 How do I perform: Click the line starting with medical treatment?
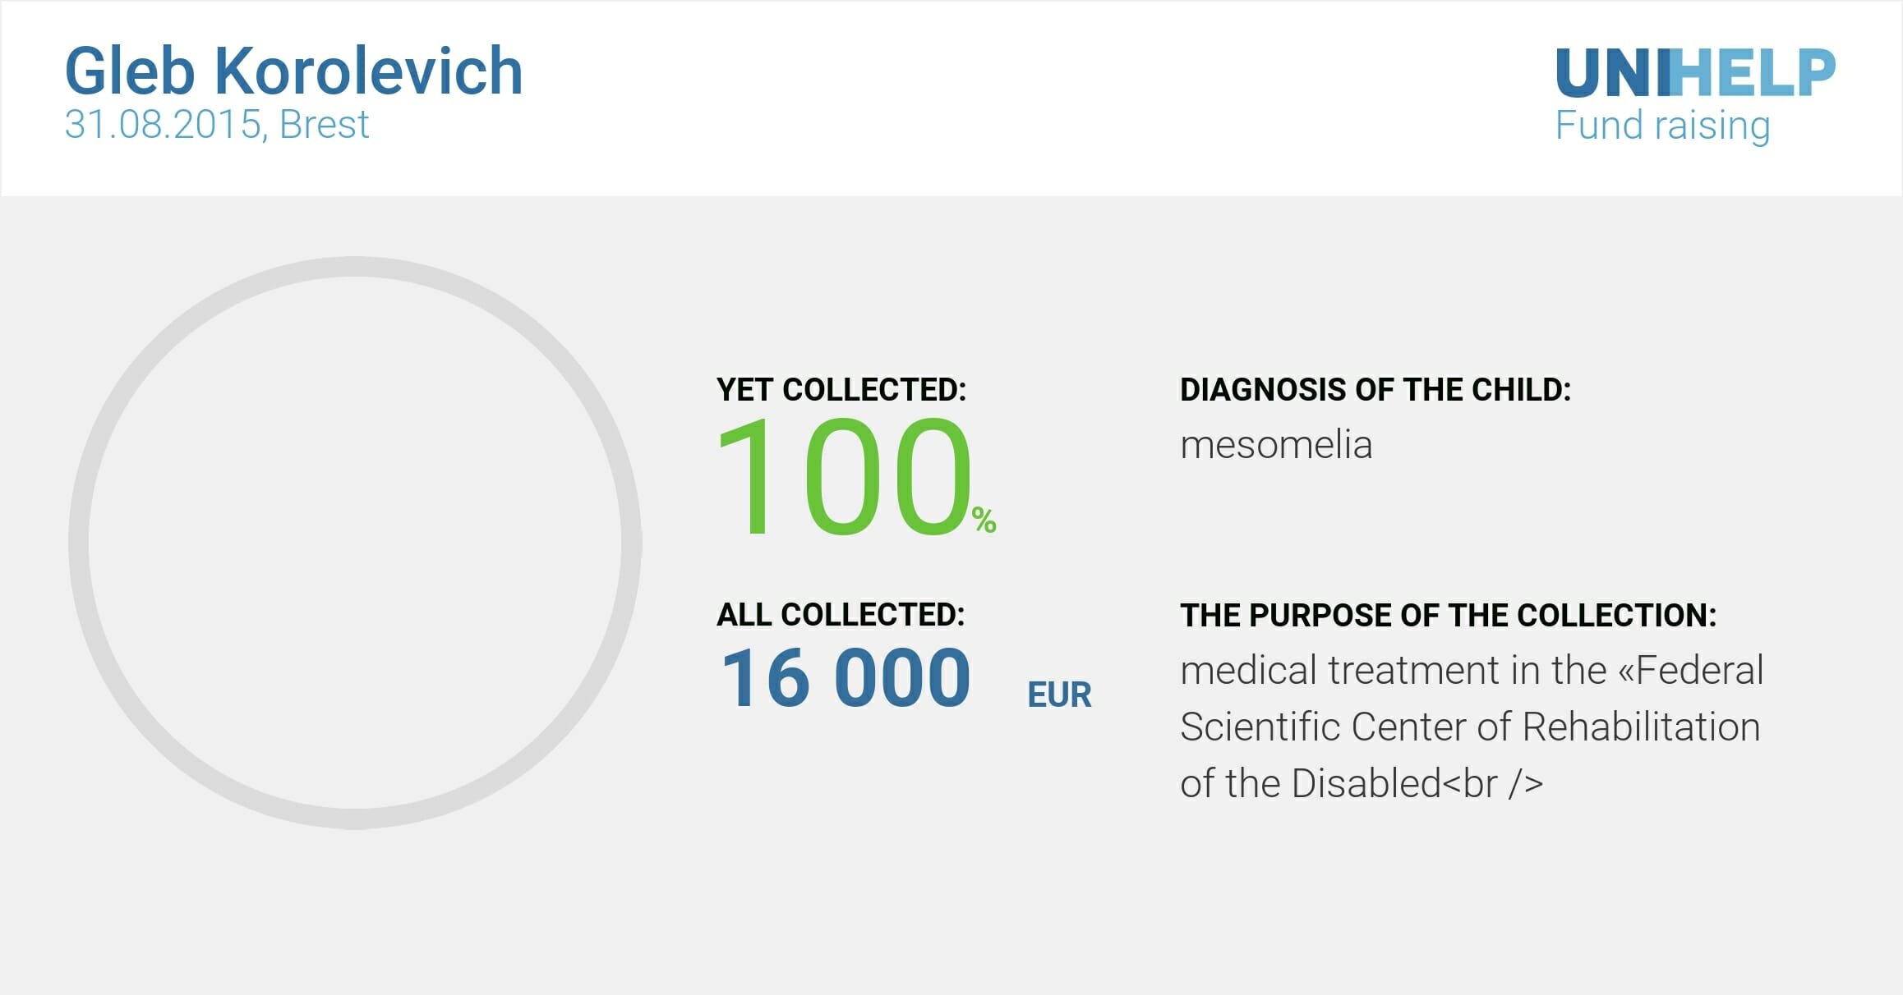pyautogui.click(x=1471, y=671)
